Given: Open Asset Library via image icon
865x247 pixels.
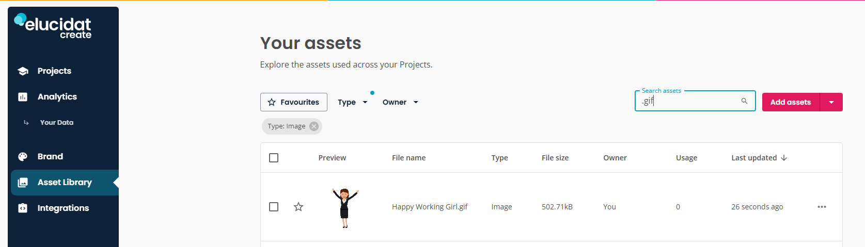Looking at the screenshot, I should point(23,183).
